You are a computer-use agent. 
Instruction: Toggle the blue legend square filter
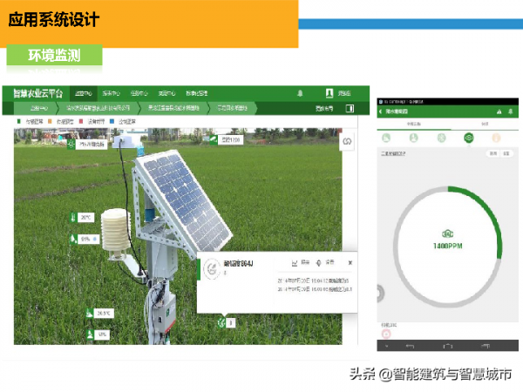click(112, 121)
